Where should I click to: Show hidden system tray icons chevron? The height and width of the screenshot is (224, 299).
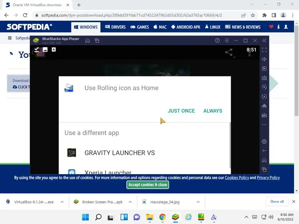[x=246, y=217]
